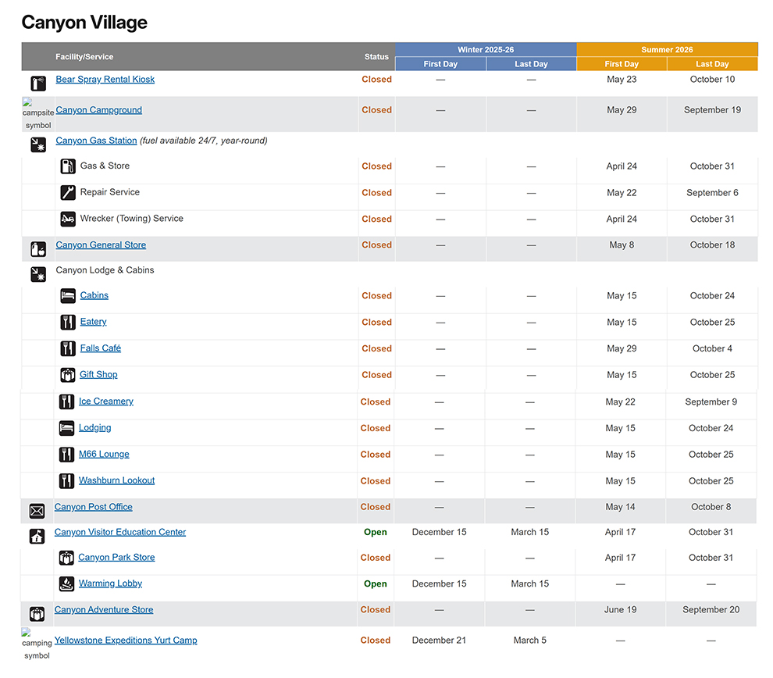Open the Falls Café link
Image resolution: width=773 pixels, height=678 pixels.
101,348
